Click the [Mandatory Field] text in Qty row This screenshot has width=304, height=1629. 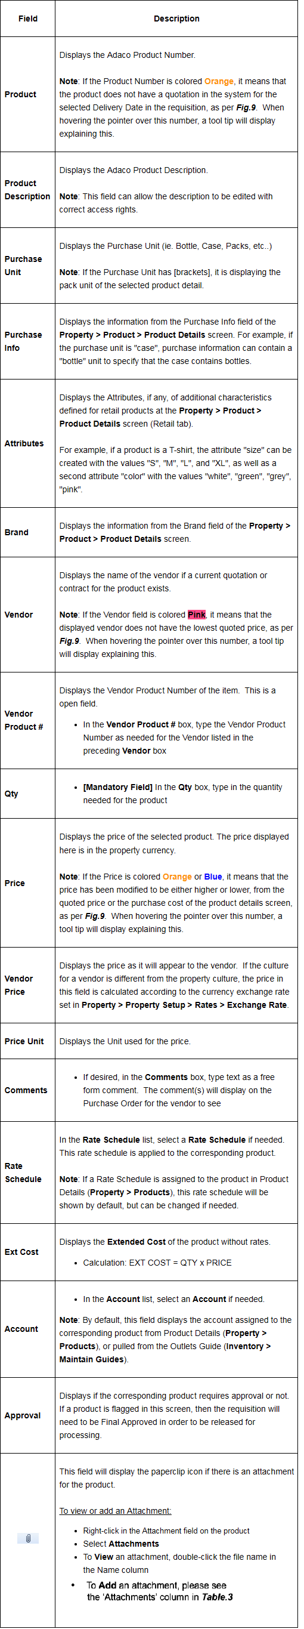(117, 786)
